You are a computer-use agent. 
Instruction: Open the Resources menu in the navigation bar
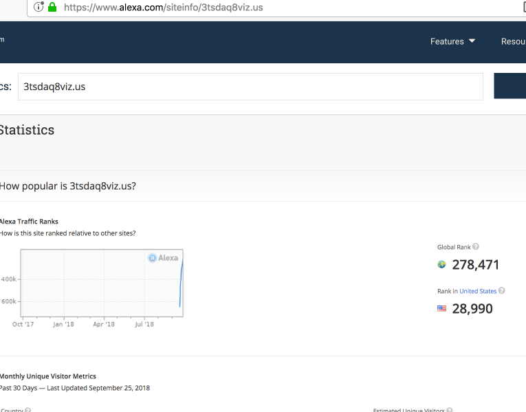click(513, 41)
